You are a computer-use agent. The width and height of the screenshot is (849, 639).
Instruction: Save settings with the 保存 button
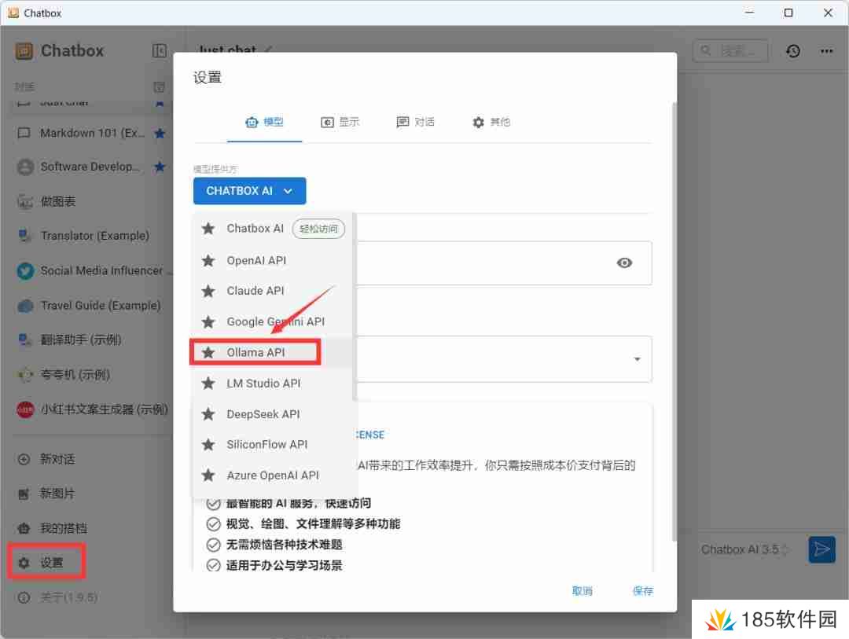coord(642,590)
